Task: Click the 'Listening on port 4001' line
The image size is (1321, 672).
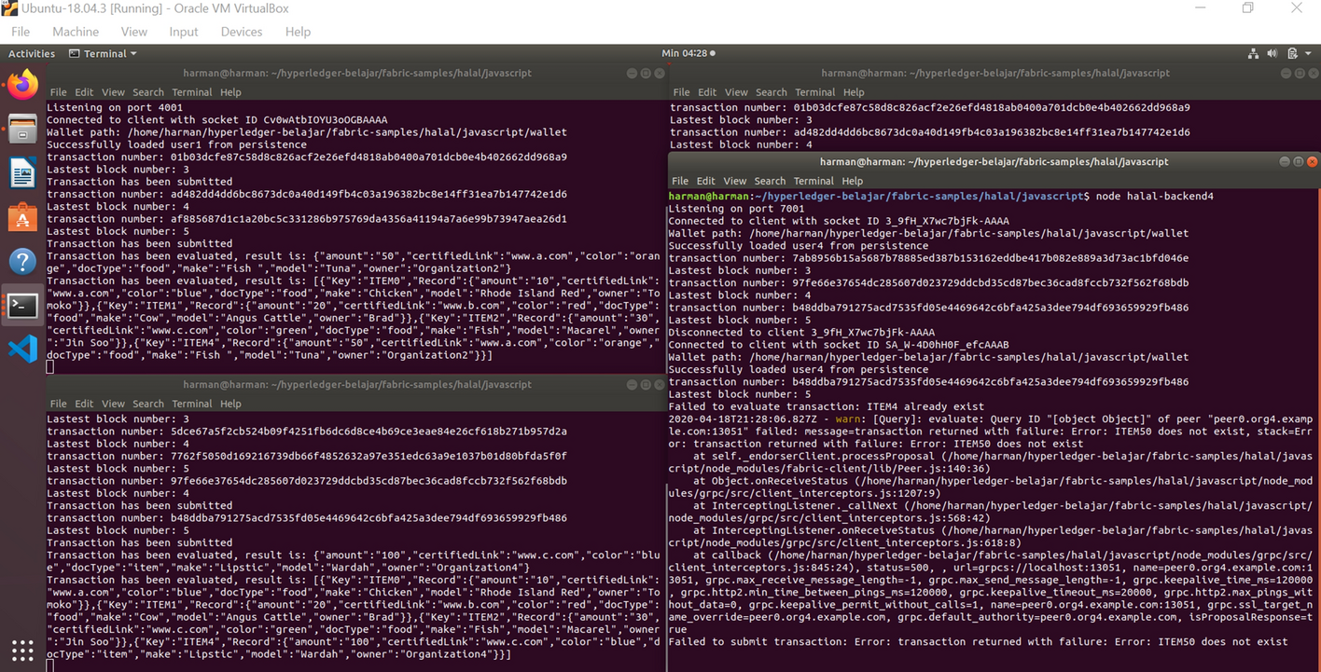Action: click(114, 107)
